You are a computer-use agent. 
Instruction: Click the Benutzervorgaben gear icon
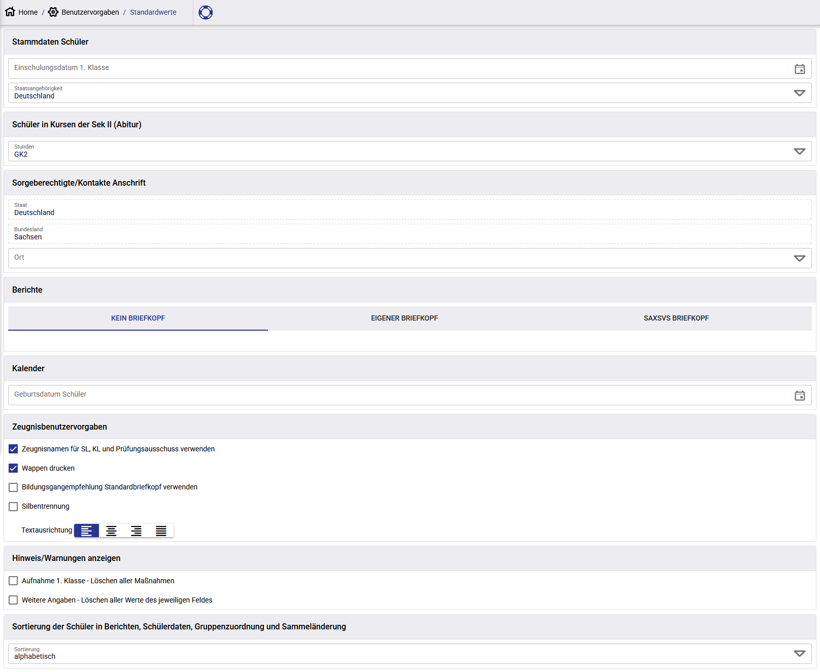(53, 12)
